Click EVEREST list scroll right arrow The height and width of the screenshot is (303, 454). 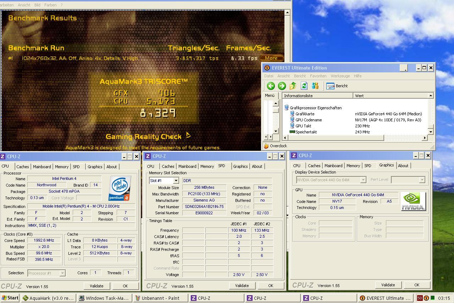click(425, 138)
